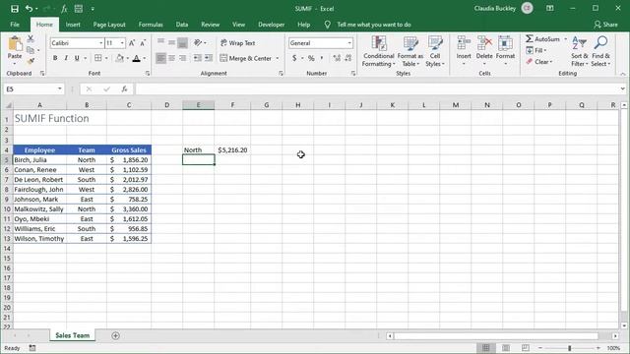Viewport: 630px width, 354px height.
Task: Click the Format cells icon in Cells group
Action: pos(505,43)
